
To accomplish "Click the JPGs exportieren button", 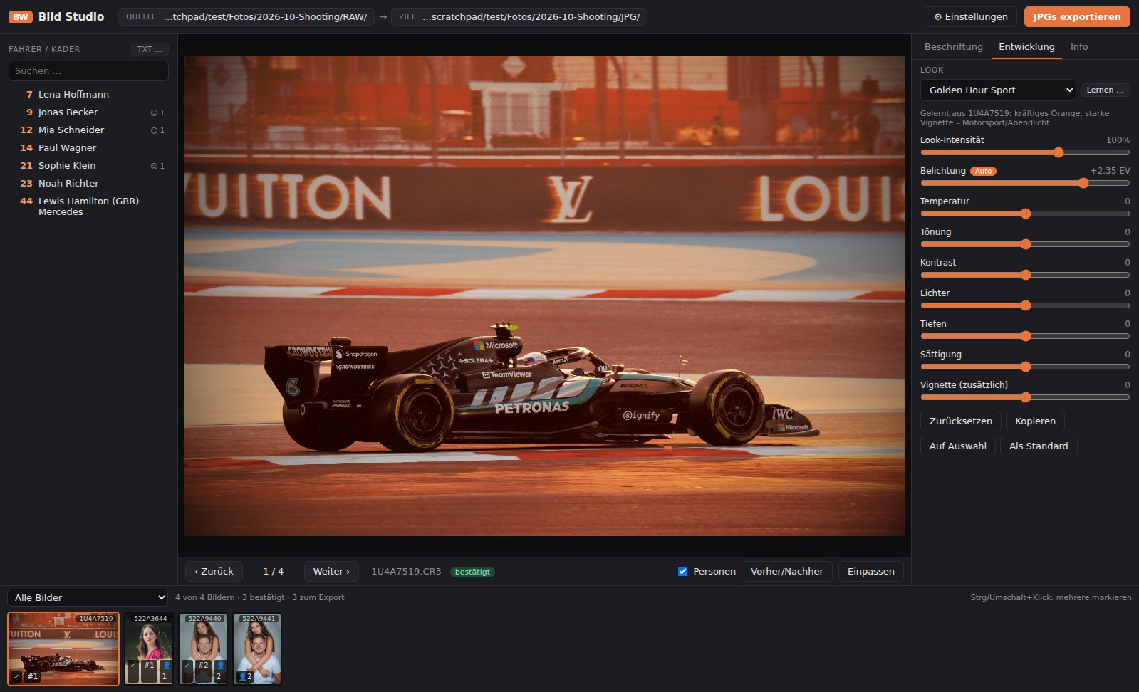I will 1077,16.
